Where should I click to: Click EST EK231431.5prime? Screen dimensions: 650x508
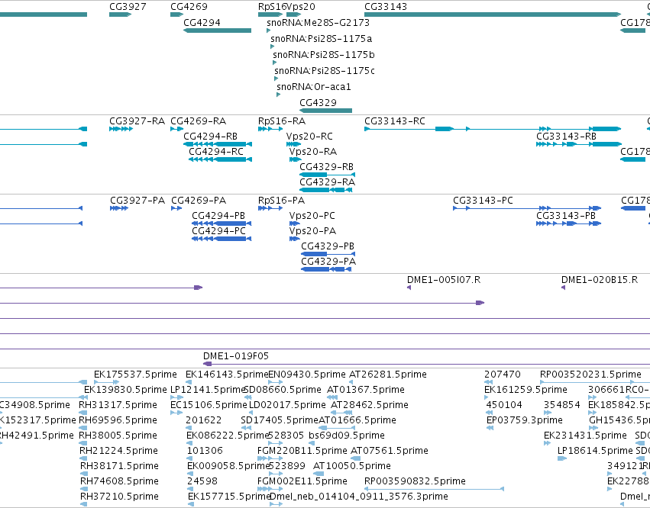585,436
